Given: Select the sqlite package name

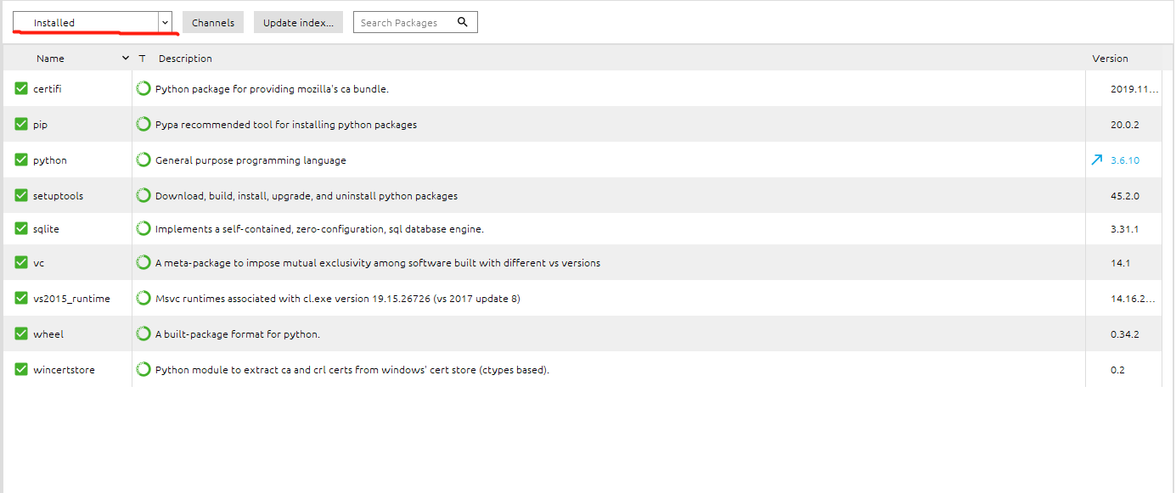Looking at the screenshot, I should click(x=46, y=229).
